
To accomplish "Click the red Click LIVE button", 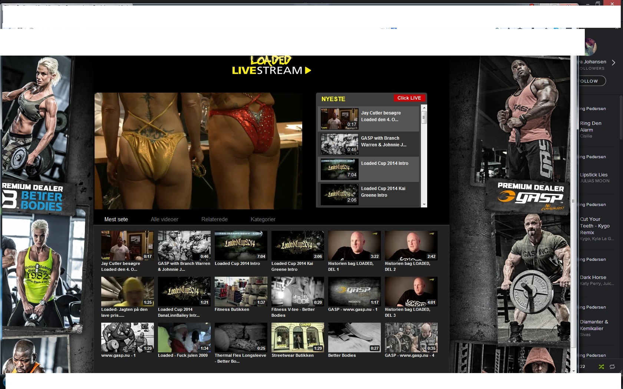I will click(x=409, y=98).
